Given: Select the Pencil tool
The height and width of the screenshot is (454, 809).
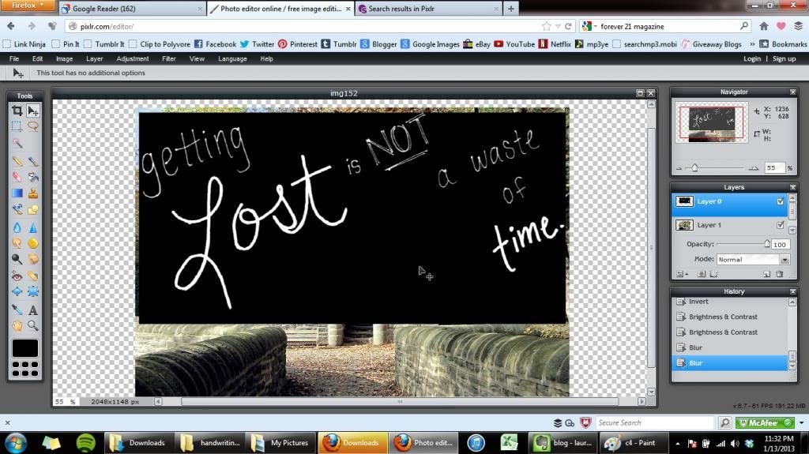Looking at the screenshot, I should click(x=17, y=161).
